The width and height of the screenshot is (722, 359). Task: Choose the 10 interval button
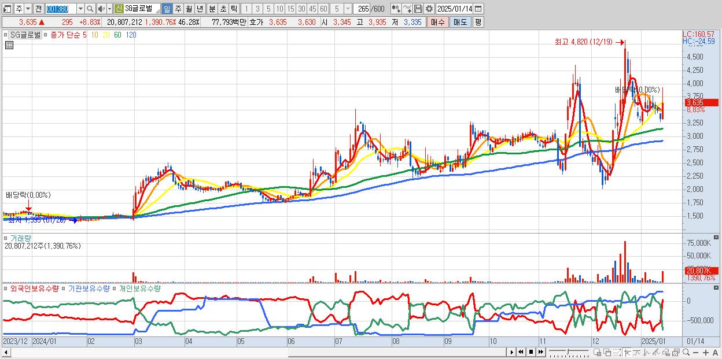[x=279, y=9]
